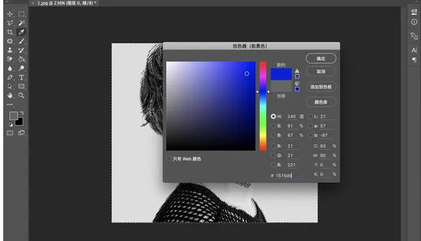Reset to default foreground/background colors
Screen dimensions: 421x241
[x=10, y=125]
